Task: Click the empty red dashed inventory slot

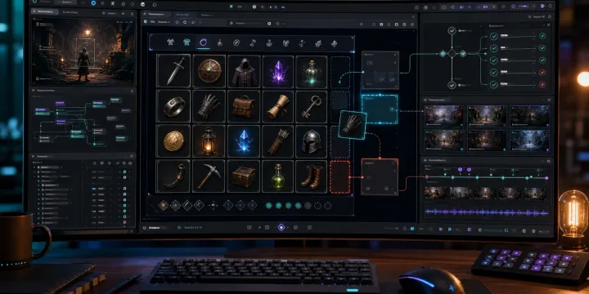Action: tap(340, 177)
